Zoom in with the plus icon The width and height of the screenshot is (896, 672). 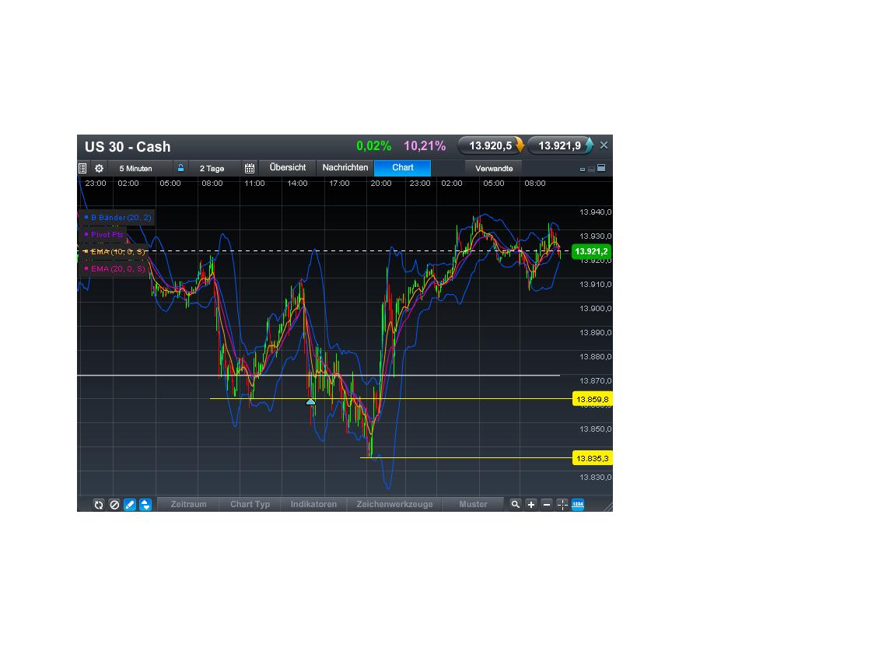pyautogui.click(x=531, y=504)
